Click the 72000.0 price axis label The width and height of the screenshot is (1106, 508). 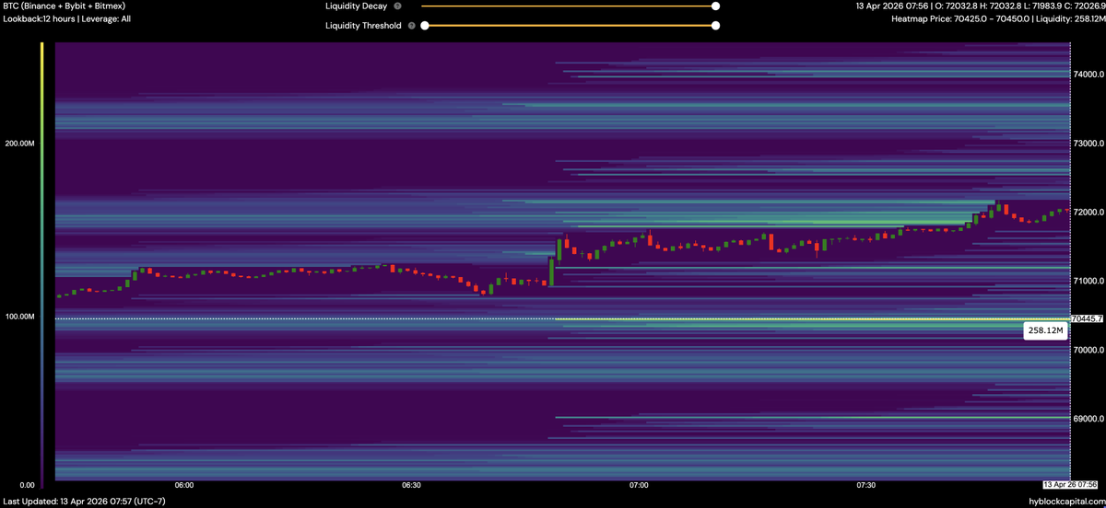click(1088, 213)
